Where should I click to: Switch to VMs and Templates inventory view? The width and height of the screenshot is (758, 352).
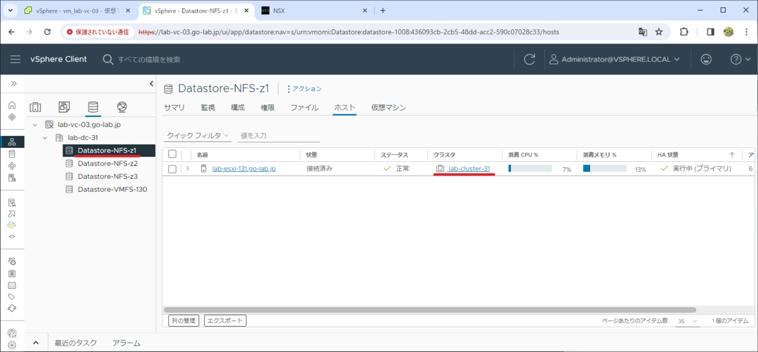64,107
